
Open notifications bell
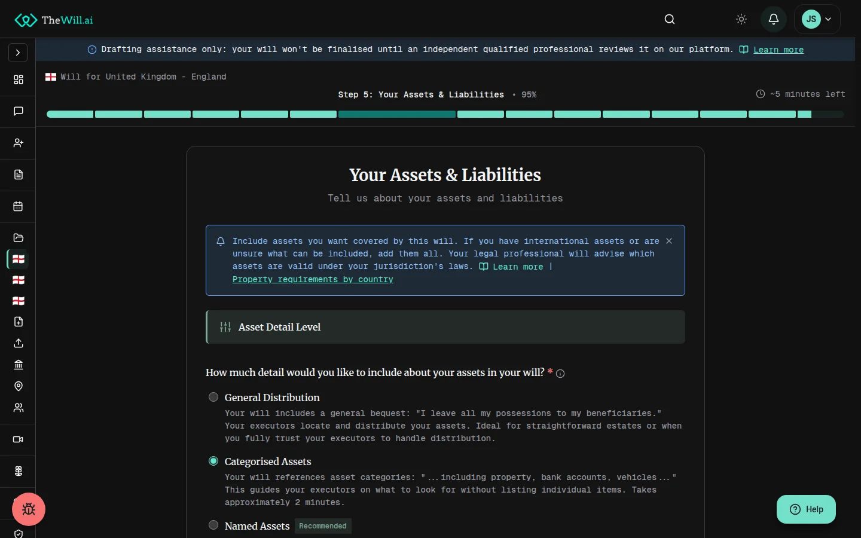click(x=774, y=19)
